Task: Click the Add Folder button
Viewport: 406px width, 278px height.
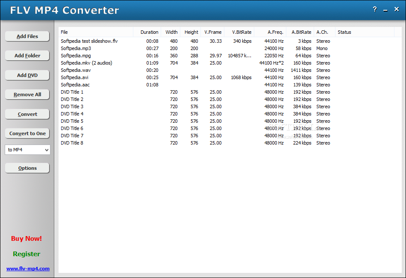Action: click(x=27, y=56)
